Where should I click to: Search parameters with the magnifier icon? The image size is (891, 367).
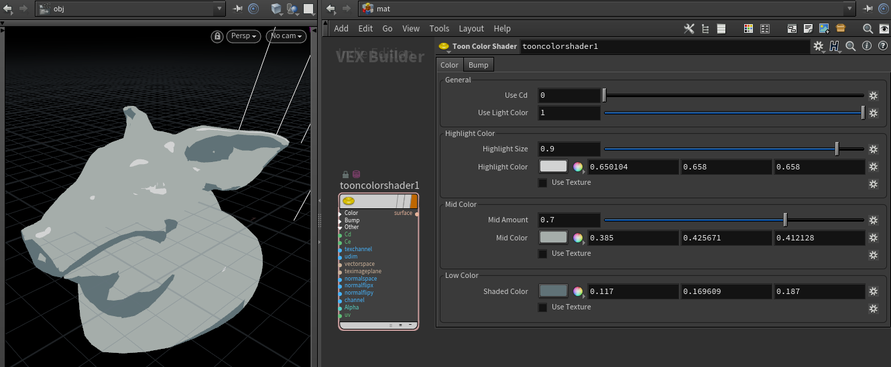[851, 46]
